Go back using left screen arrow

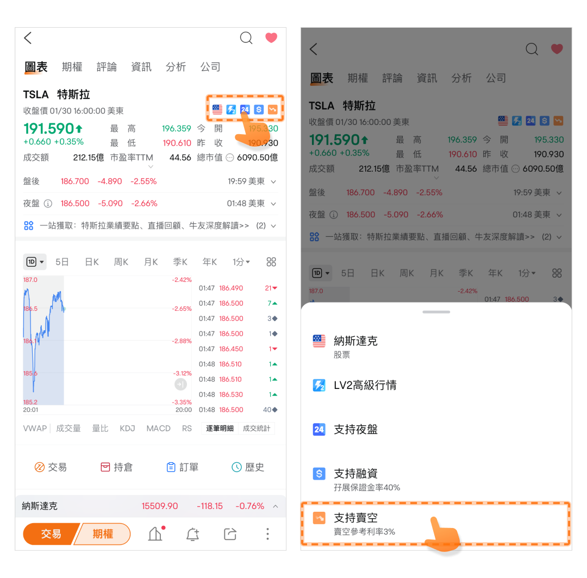[28, 38]
